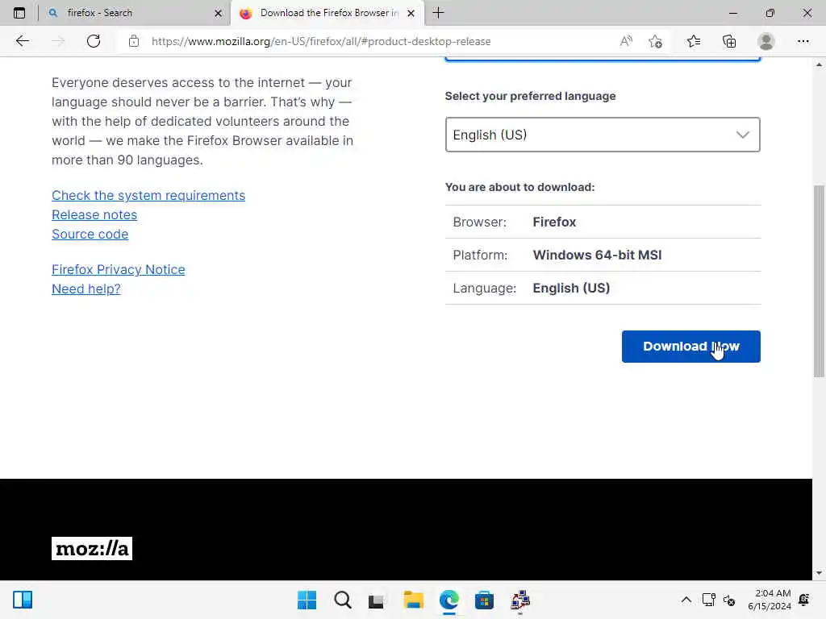Open the Source code link
This screenshot has width=826, height=619.
coord(90,235)
